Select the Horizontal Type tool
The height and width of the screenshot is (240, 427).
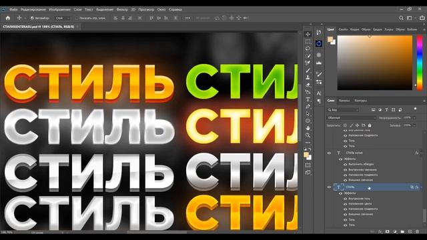[x=308, y=99]
